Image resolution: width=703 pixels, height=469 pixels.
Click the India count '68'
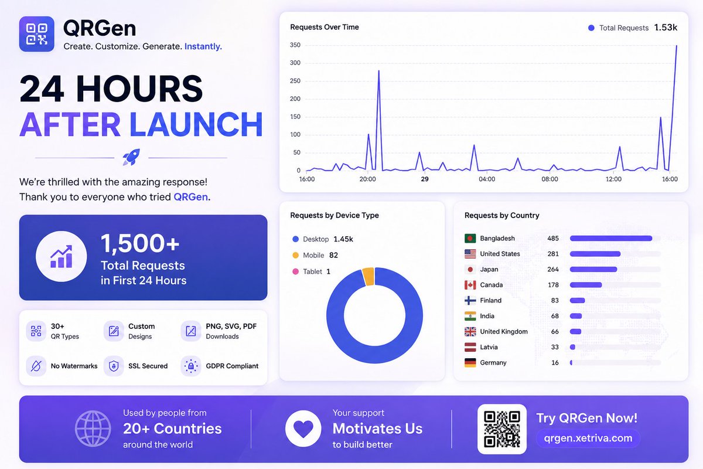(x=555, y=316)
